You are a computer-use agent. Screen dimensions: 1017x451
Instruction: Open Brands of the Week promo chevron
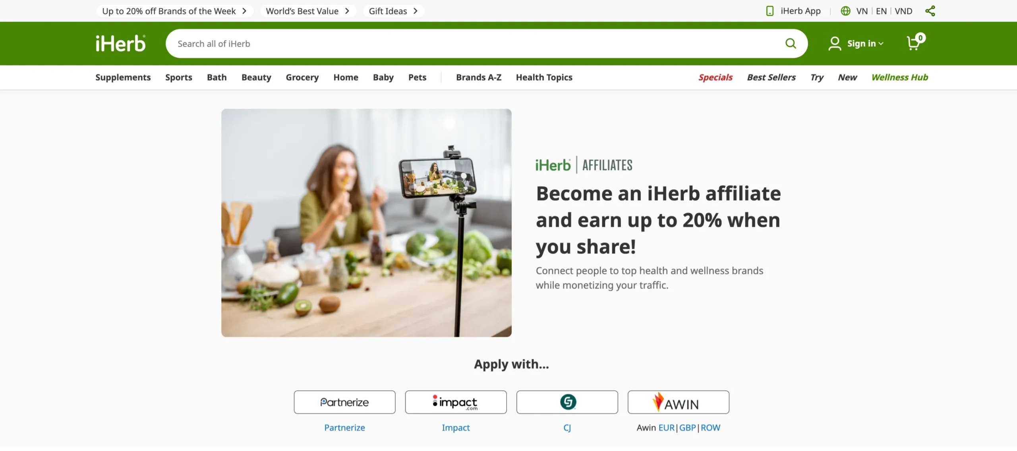coord(244,11)
